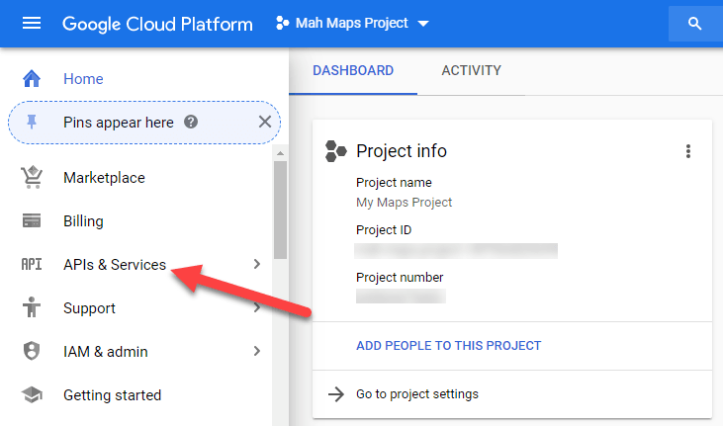The height and width of the screenshot is (426, 723).
Task: Select the DASHBOARD tab
Action: (x=353, y=70)
